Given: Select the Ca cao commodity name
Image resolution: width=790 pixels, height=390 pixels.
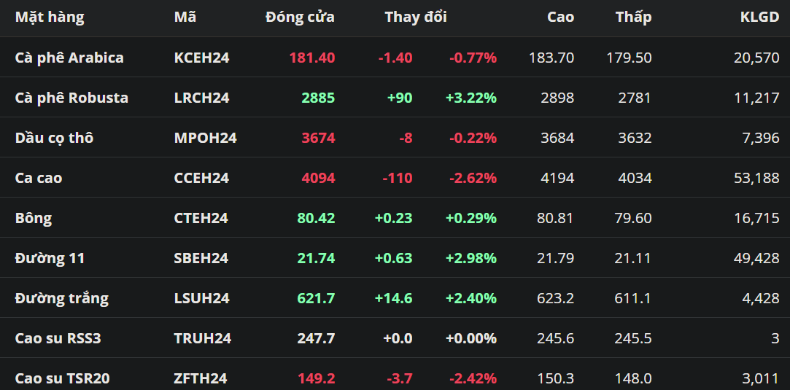Looking at the screenshot, I should click(39, 178).
